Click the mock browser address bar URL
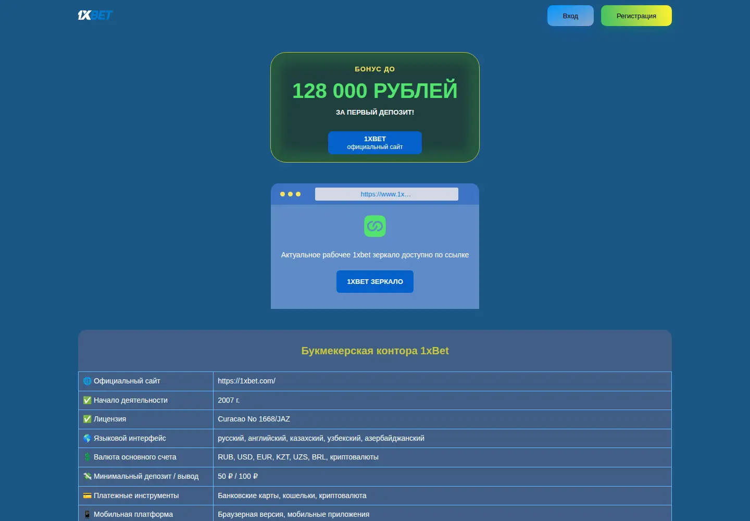Viewport: 750px width, 521px height. [386, 194]
